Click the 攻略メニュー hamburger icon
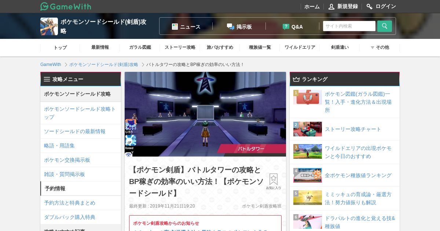Viewport: 440px width, 231px height. [47, 79]
